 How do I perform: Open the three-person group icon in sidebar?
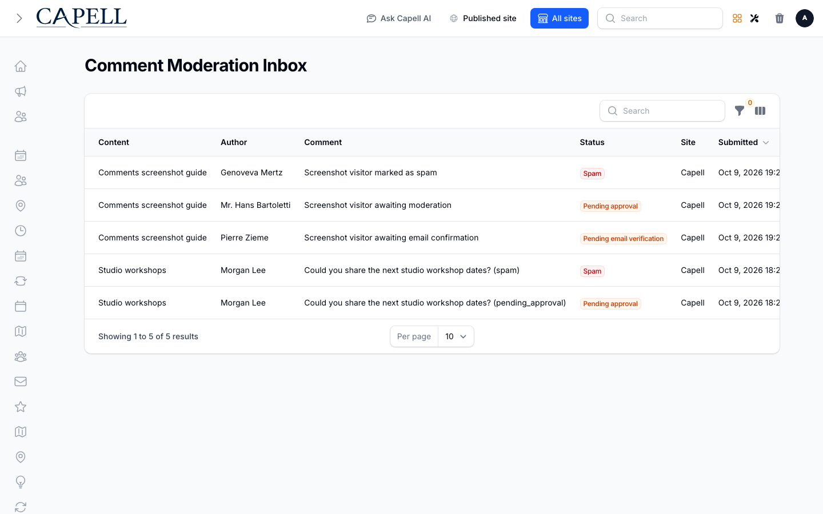[21, 356]
